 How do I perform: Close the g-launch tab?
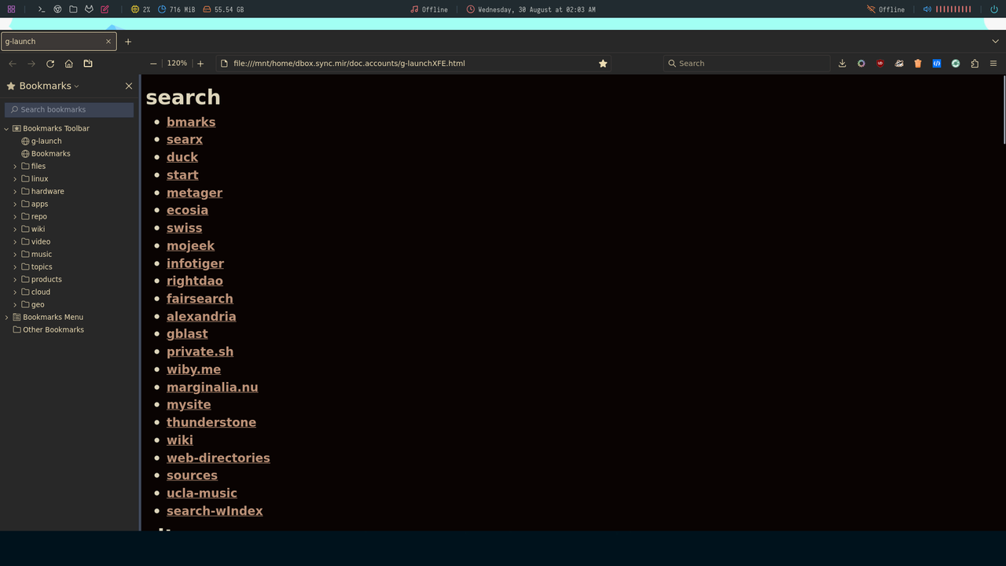pos(108,42)
